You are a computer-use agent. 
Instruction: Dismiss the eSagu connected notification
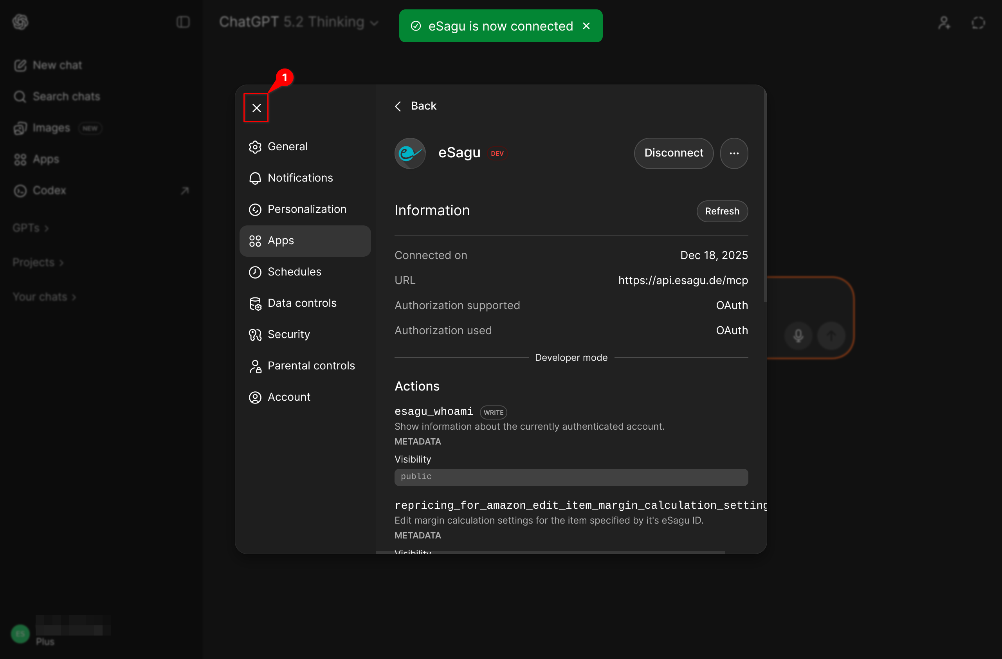click(586, 26)
